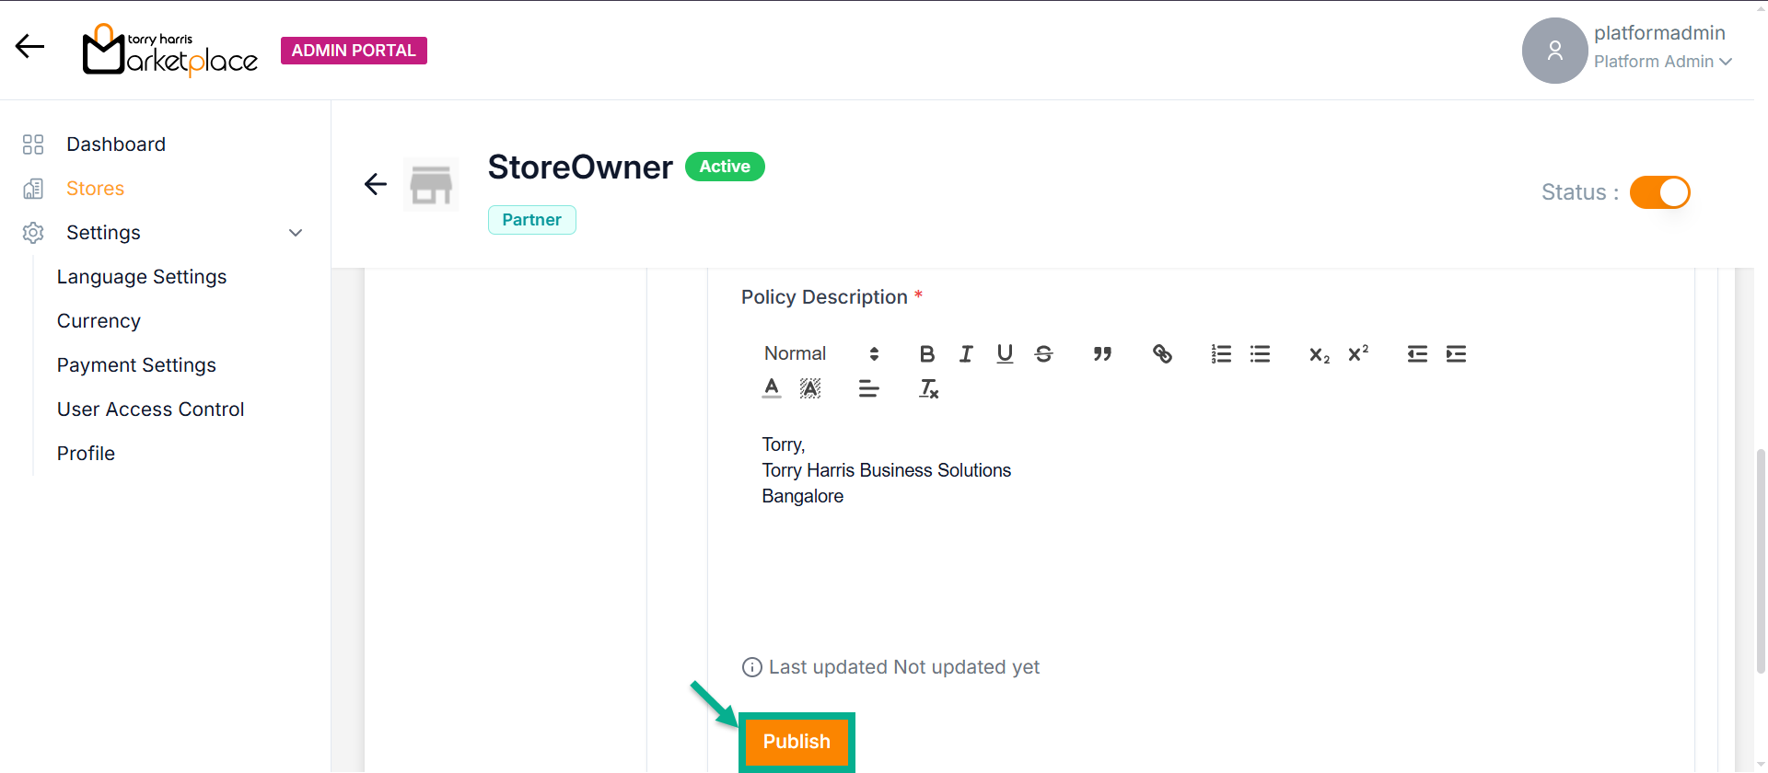Start a bulleted list
Viewport: 1768px width, 773px height.
pos(1260,354)
